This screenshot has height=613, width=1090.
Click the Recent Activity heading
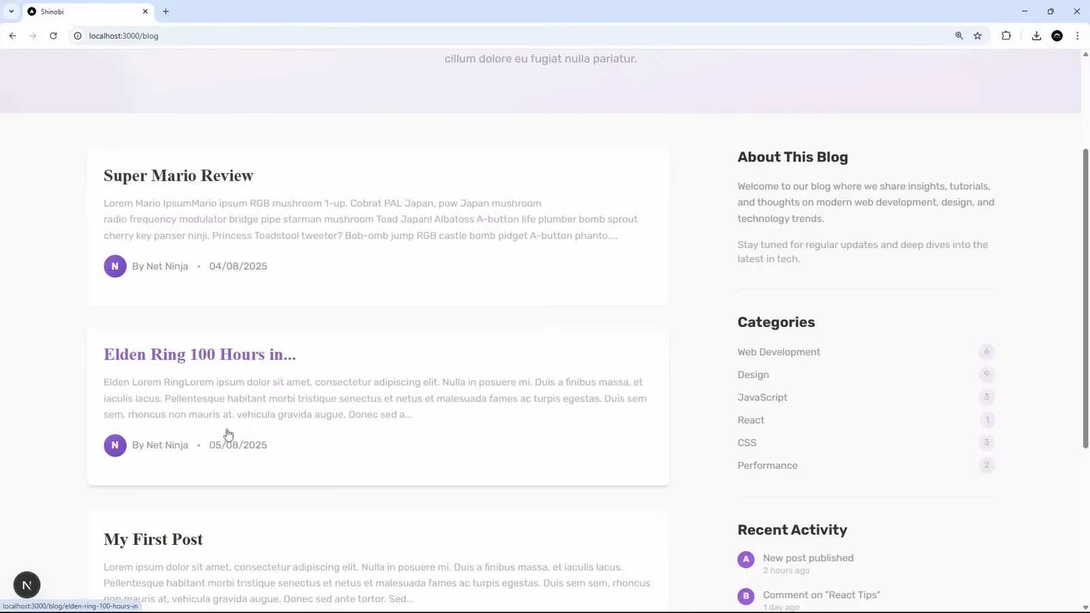coord(792,530)
